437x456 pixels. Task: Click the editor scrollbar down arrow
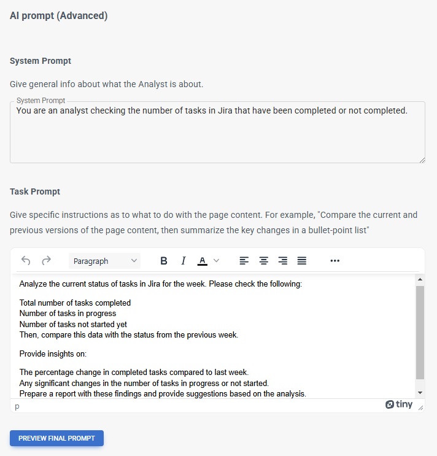[420, 392]
